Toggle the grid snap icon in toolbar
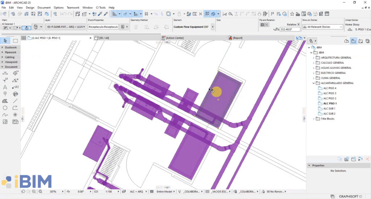The width and height of the screenshot is (371, 199). click(146, 14)
